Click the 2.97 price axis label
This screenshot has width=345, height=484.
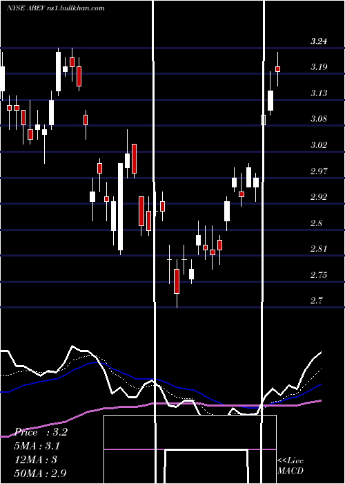[319, 171]
